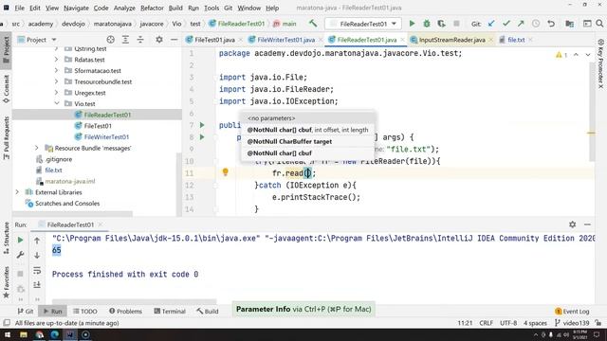Screen dimensions: 607x341
Task: Click Rollback undo icon in toolbar
Action: (551, 24)
